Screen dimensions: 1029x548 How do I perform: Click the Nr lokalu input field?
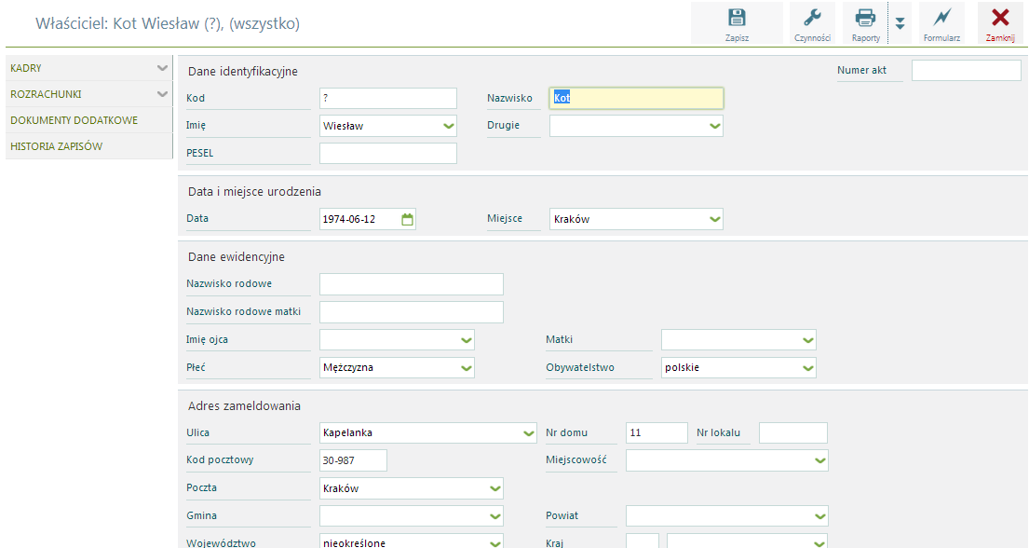point(792,433)
